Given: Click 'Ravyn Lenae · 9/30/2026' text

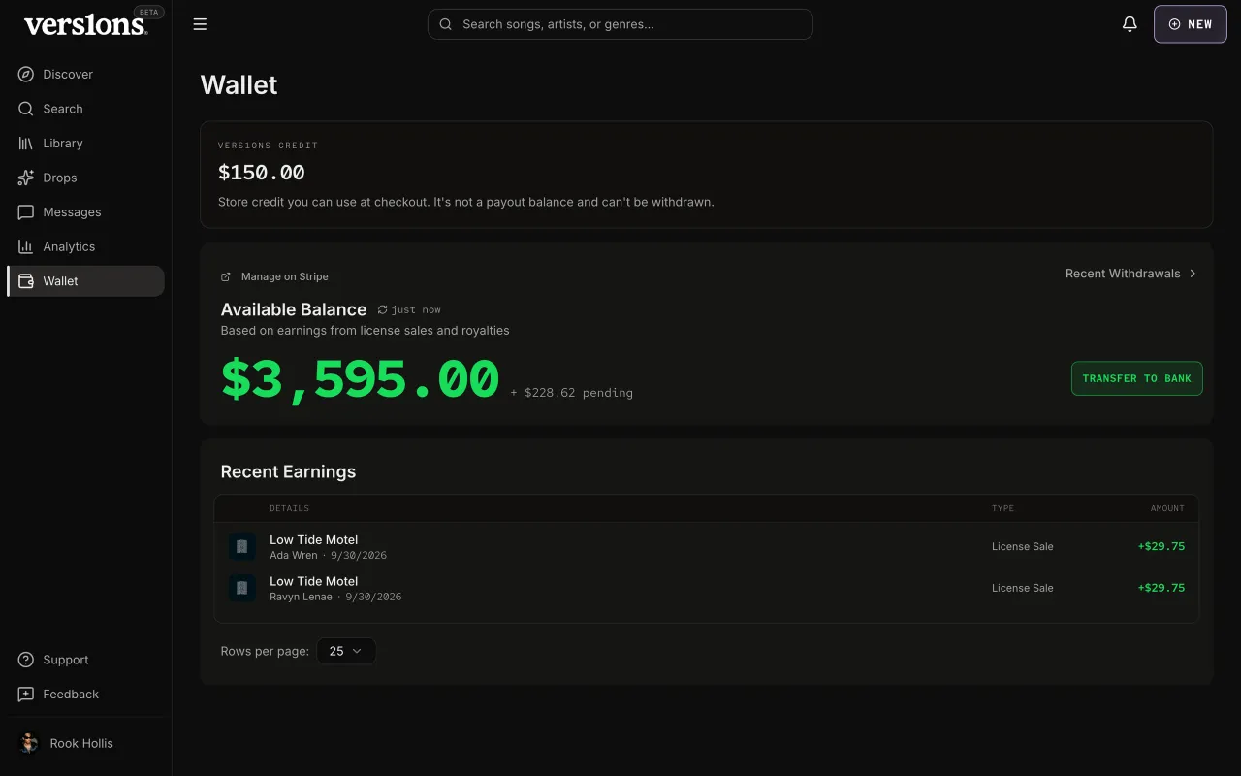Looking at the screenshot, I should pos(335,598).
